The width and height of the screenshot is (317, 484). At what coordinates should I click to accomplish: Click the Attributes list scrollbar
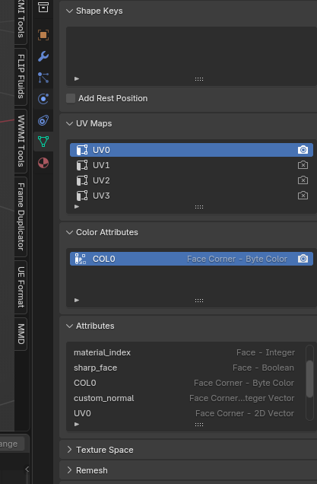coord(309,379)
